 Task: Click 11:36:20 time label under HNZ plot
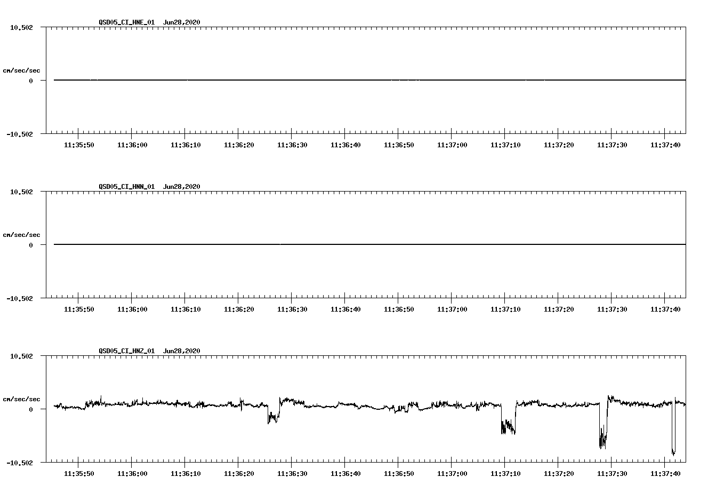(x=239, y=474)
